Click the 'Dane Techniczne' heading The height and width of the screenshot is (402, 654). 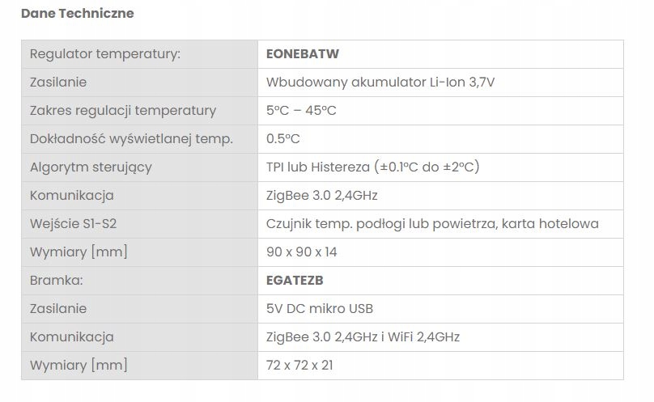(x=77, y=14)
